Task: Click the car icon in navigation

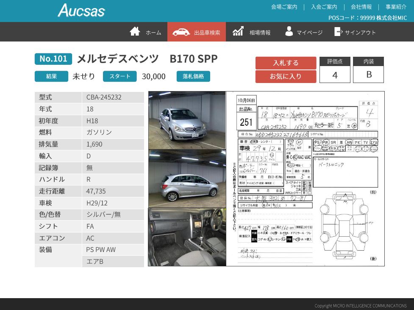Action: (x=181, y=32)
